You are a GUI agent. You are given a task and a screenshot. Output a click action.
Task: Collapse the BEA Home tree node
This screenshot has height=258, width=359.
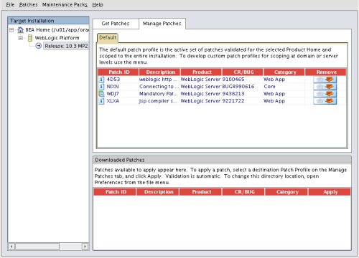[11, 30]
